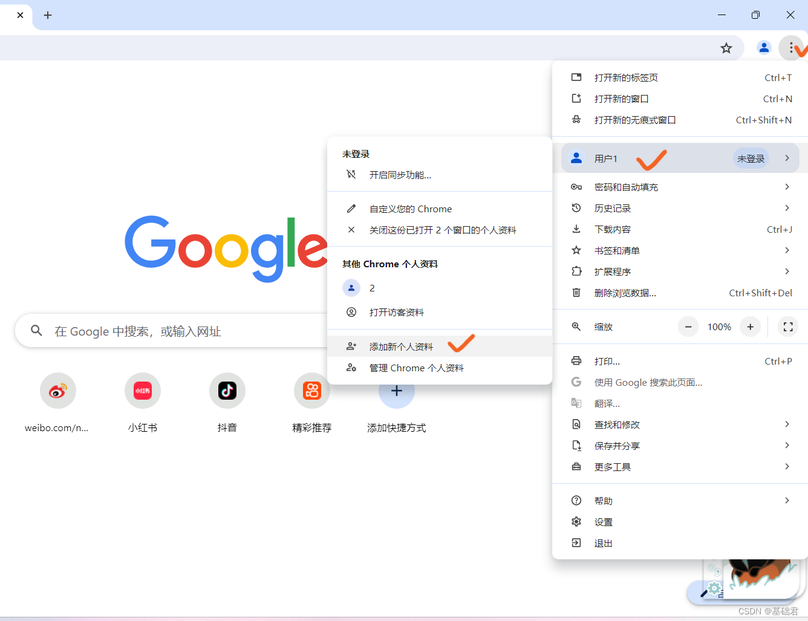Image resolution: width=808 pixels, height=621 pixels.
Task: Click the 缩放 magnifier icon
Action: [576, 327]
